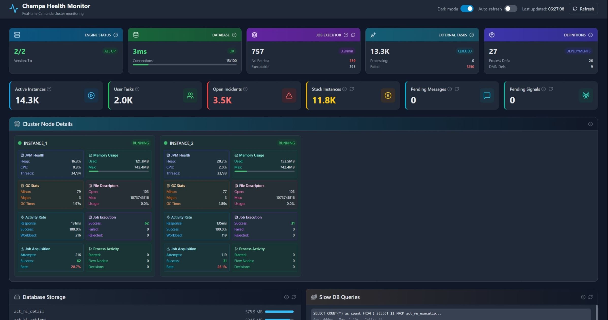The width and height of the screenshot is (608, 320).
Task: Toggle the Dark mode switch
Action: point(467,9)
